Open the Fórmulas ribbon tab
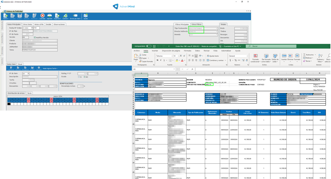 pos(187,51)
